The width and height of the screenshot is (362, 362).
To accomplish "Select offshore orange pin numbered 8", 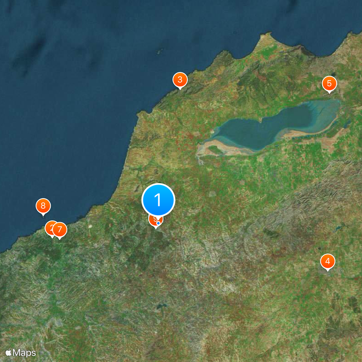I will (43, 206).
